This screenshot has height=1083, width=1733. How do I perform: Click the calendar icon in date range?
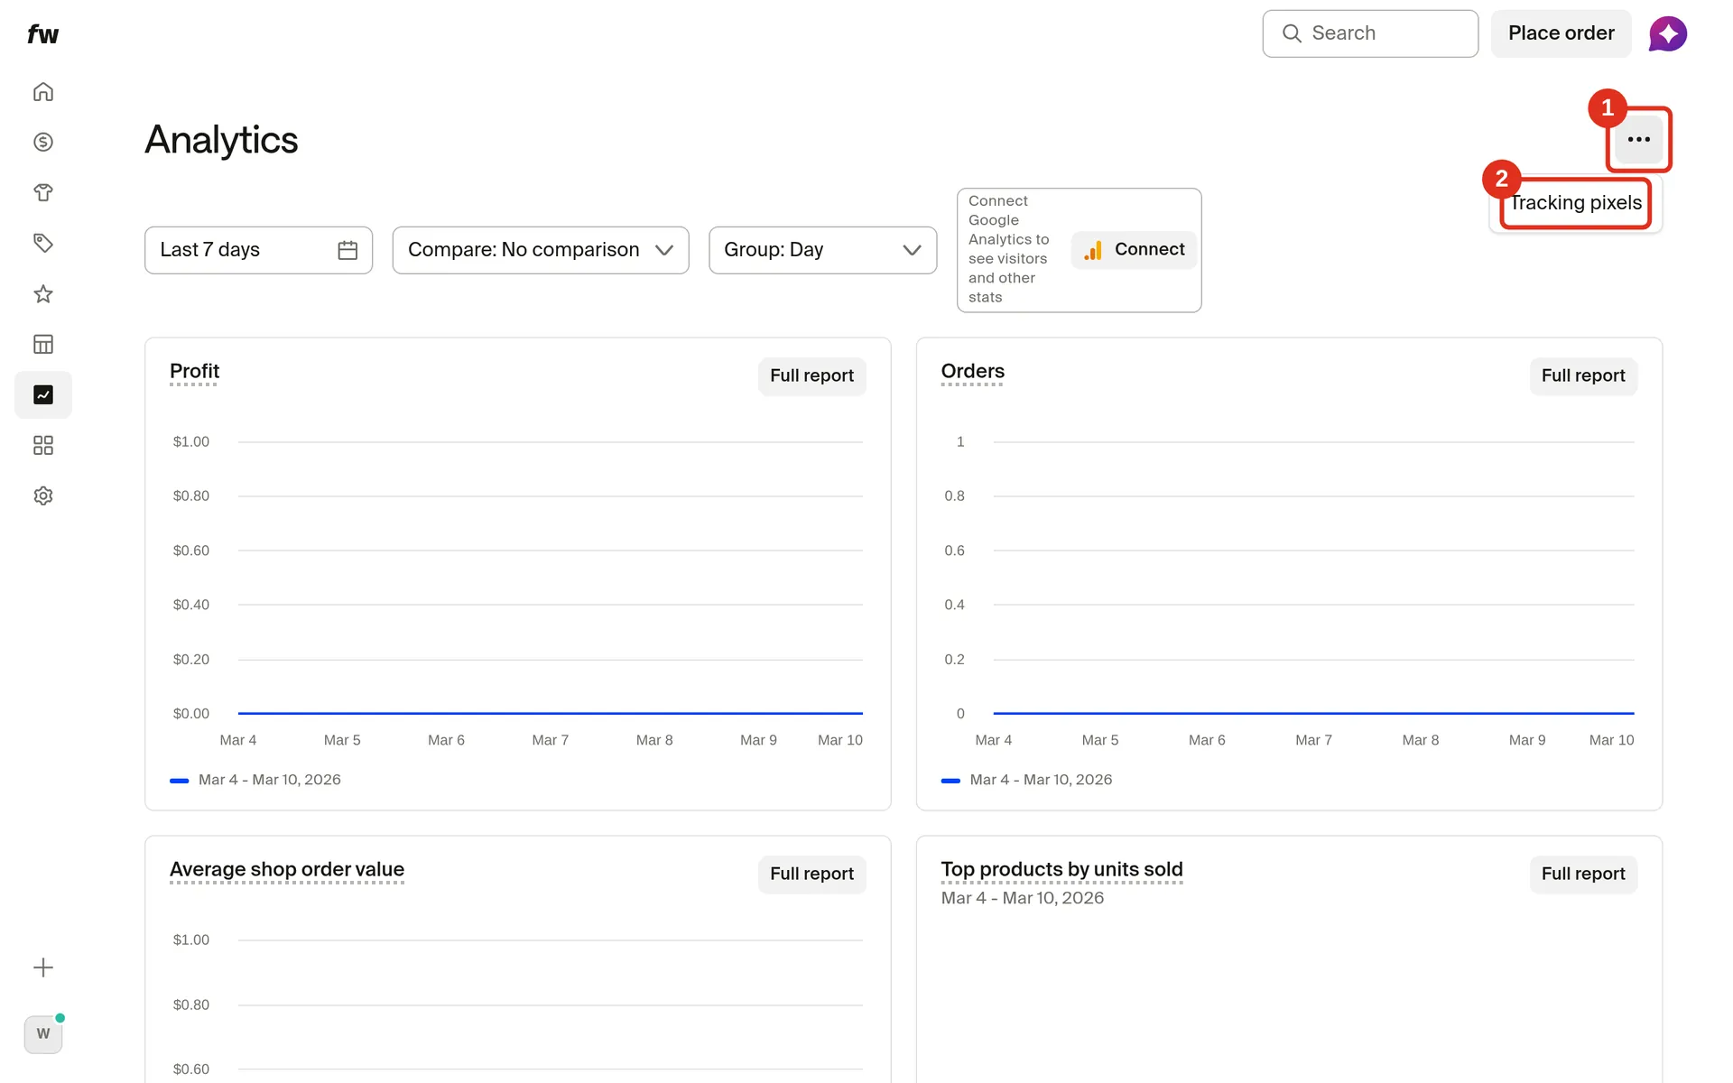tap(348, 250)
